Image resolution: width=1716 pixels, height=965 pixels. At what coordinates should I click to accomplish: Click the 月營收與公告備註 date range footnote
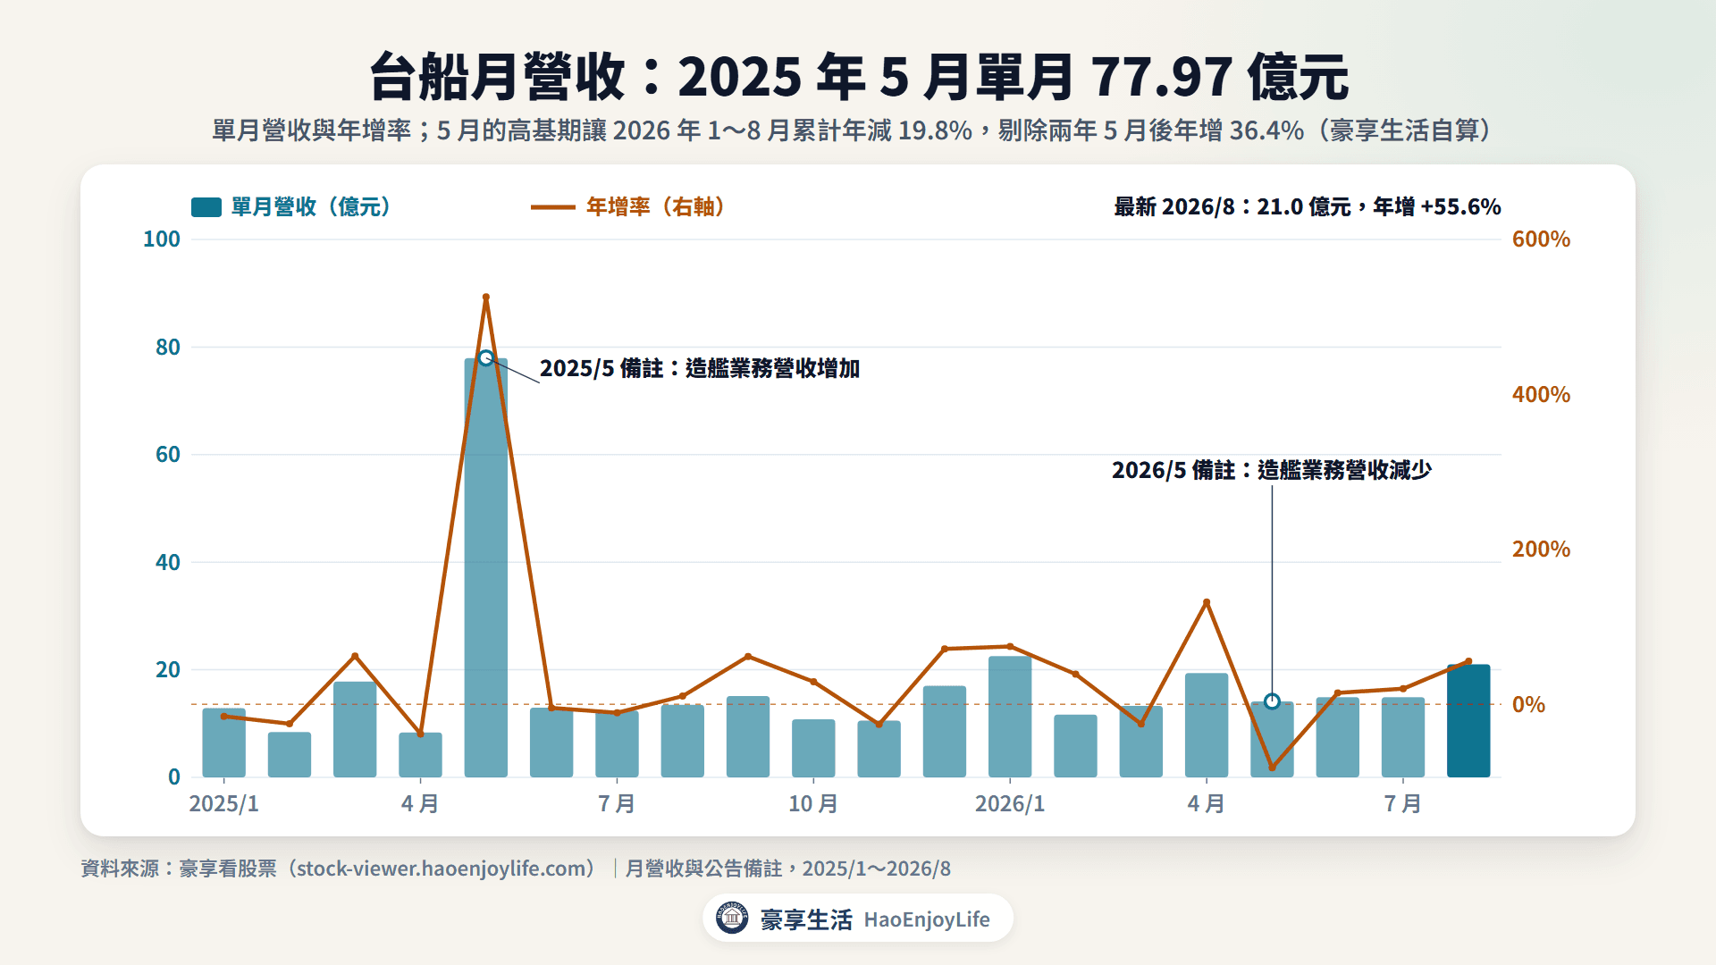[x=788, y=868]
